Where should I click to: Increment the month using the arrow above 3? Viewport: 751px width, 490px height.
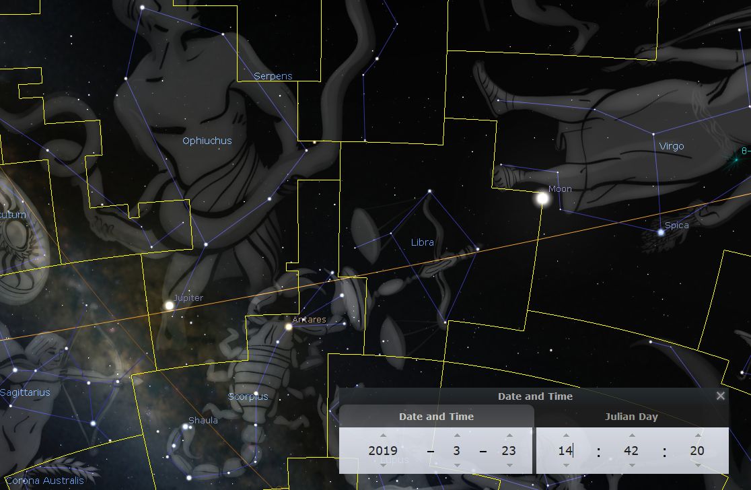[x=457, y=435]
